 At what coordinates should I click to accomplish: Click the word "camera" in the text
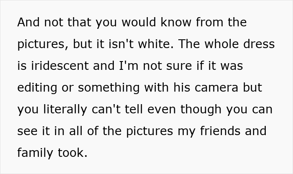coord(216,87)
